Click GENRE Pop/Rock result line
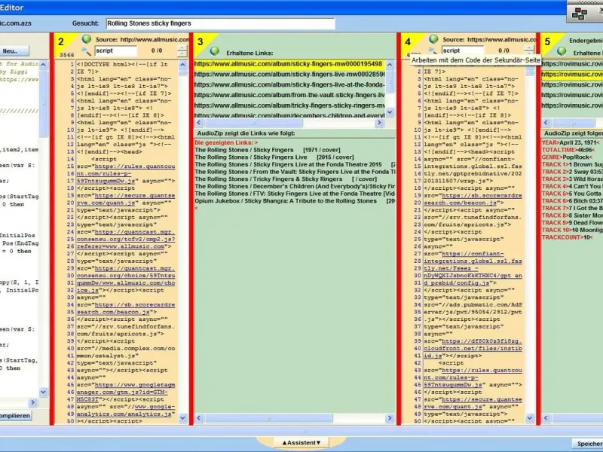The width and height of the screenshot is (603, 452). click(566, 157)
